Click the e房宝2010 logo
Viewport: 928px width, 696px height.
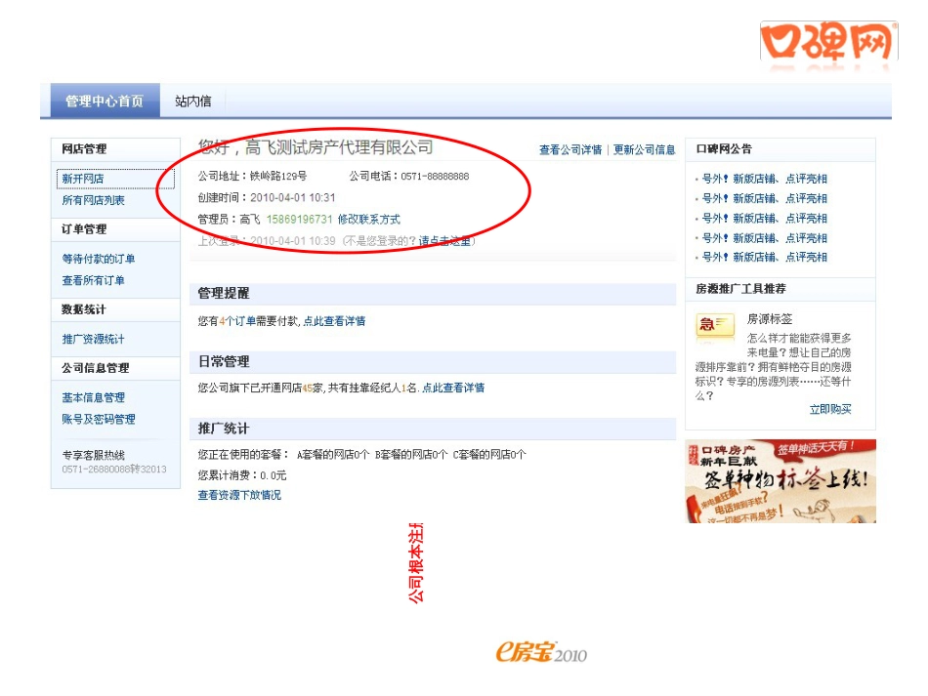coord(541,654)
